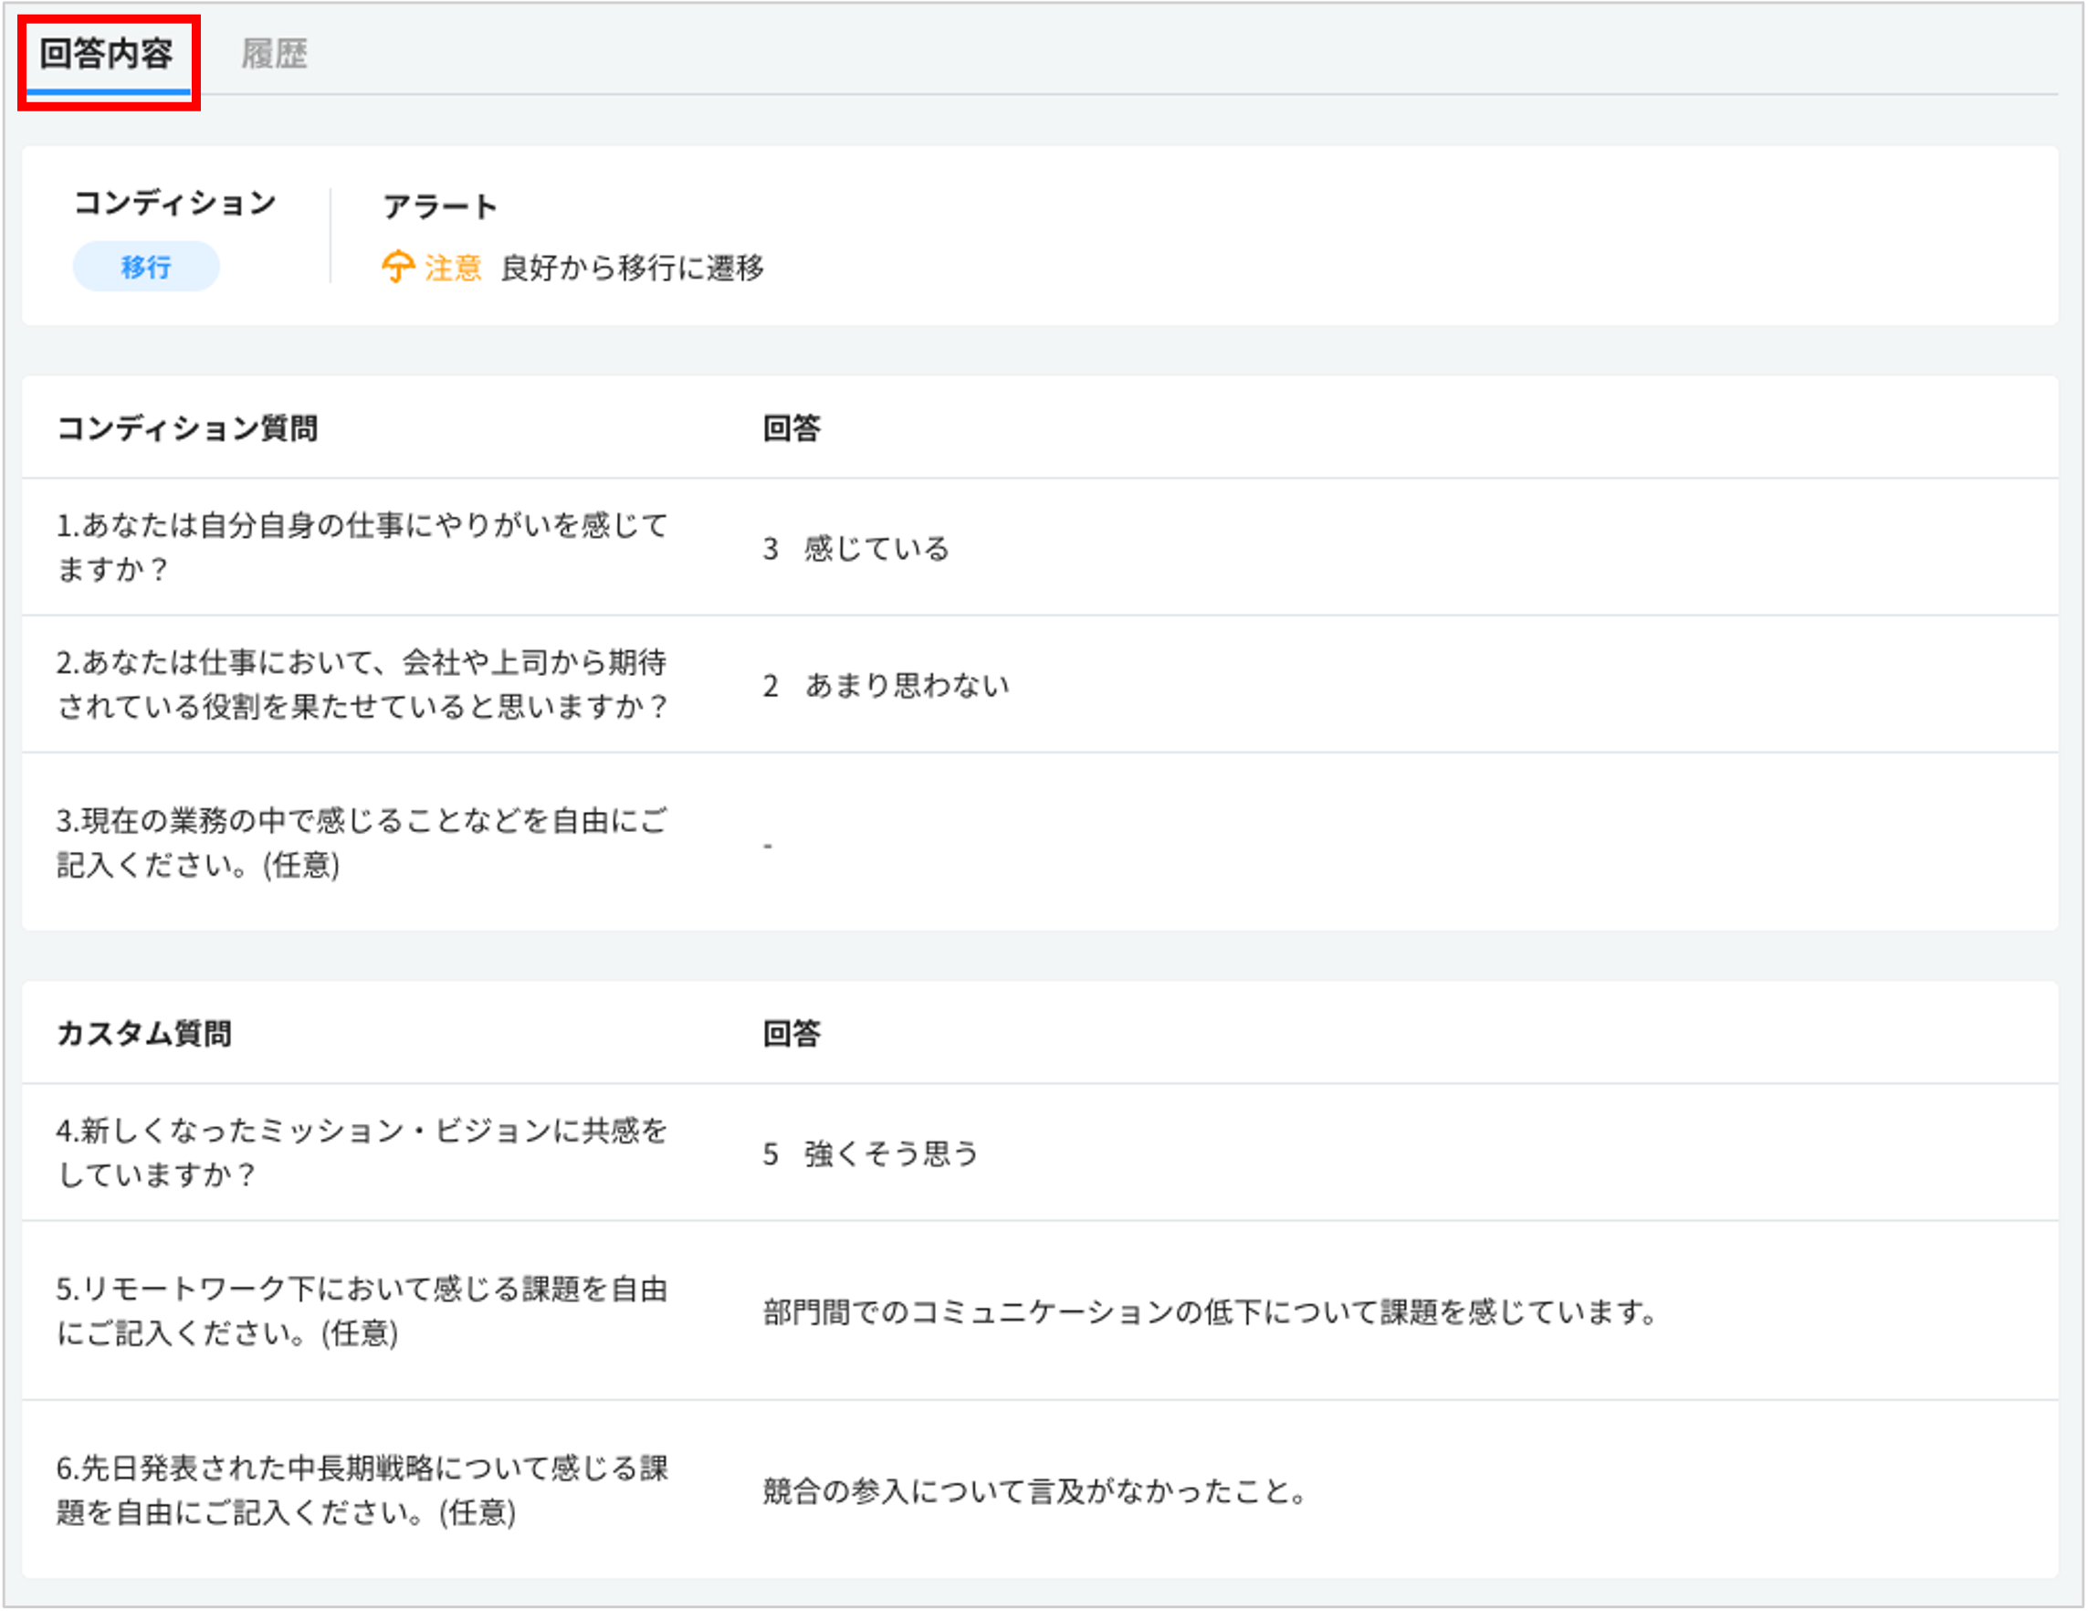
Task: Click question 6 about 中長期戦略
Action: 362,1490
